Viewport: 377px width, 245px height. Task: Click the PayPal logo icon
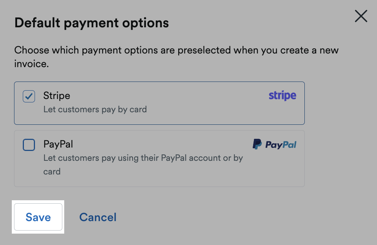click(x=274, y=144)
